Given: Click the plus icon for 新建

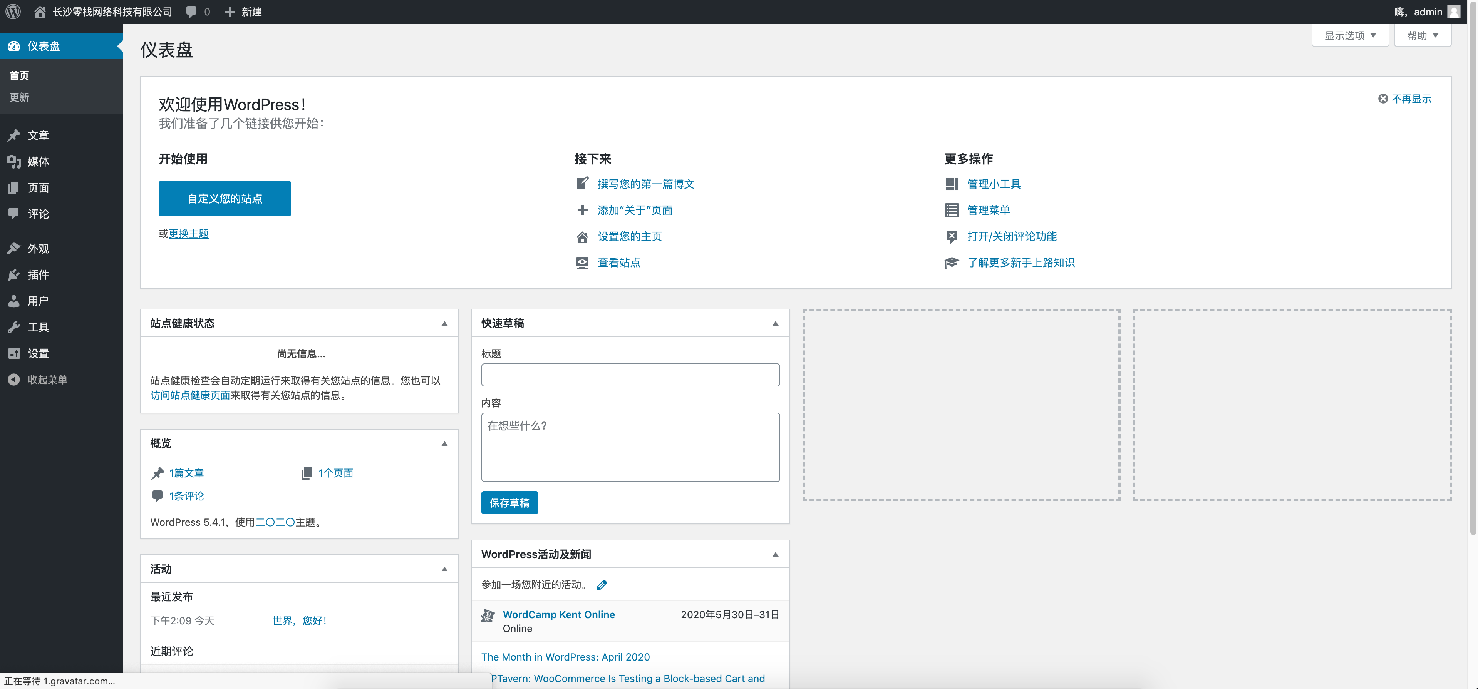Looking at the screenshot, I should 230,12.
